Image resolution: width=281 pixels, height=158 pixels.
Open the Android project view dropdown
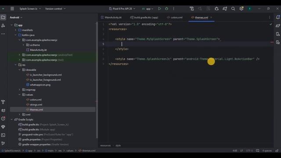coord(16,18)
